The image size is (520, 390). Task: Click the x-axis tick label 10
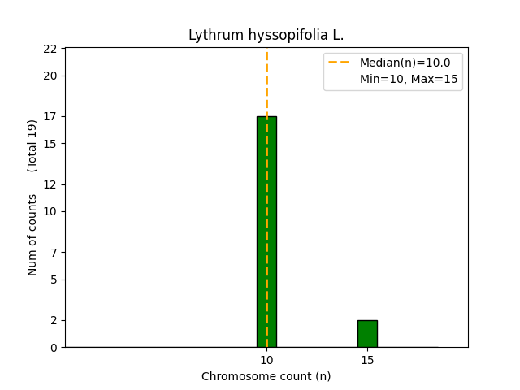tap(266, 360)
